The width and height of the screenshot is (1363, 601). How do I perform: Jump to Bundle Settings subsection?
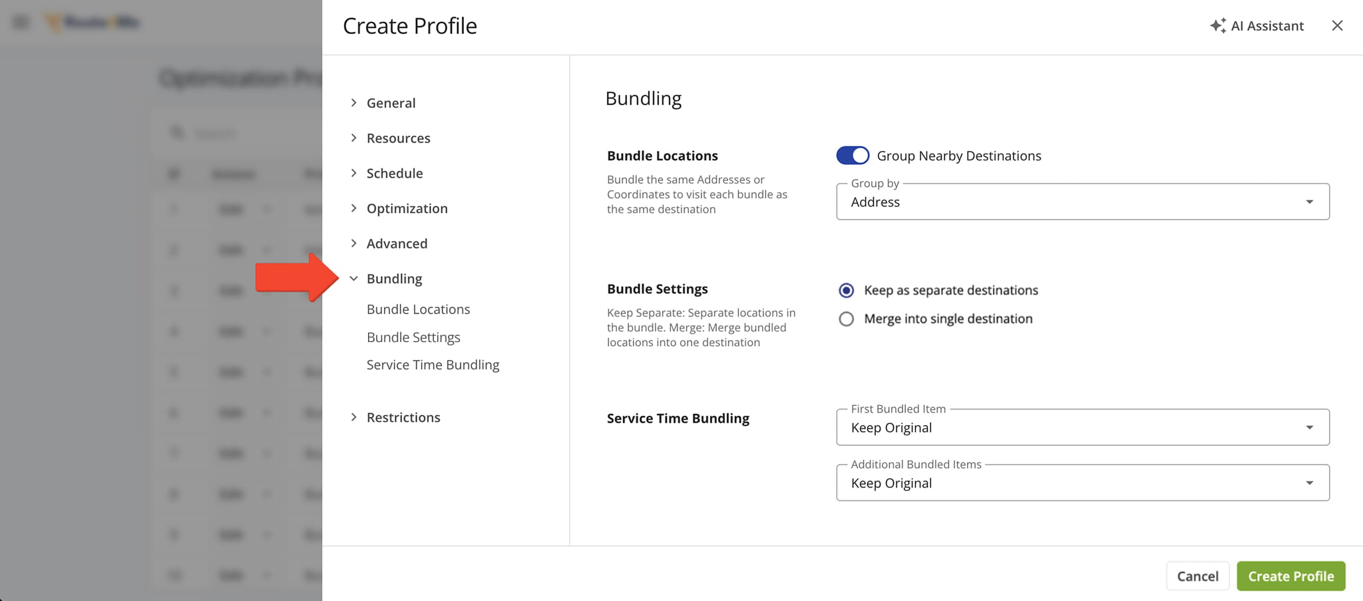[x=413, y=337]
